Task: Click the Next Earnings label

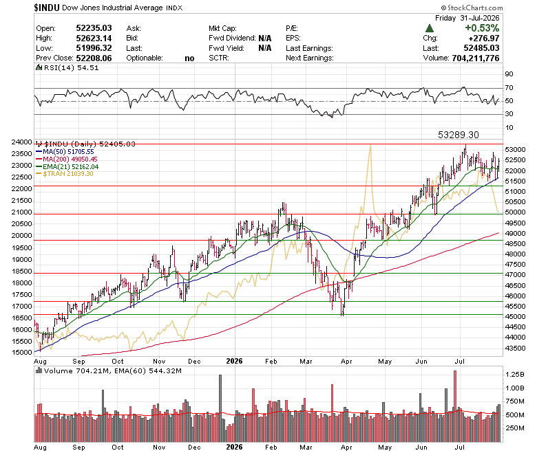Action: (310, 58)
